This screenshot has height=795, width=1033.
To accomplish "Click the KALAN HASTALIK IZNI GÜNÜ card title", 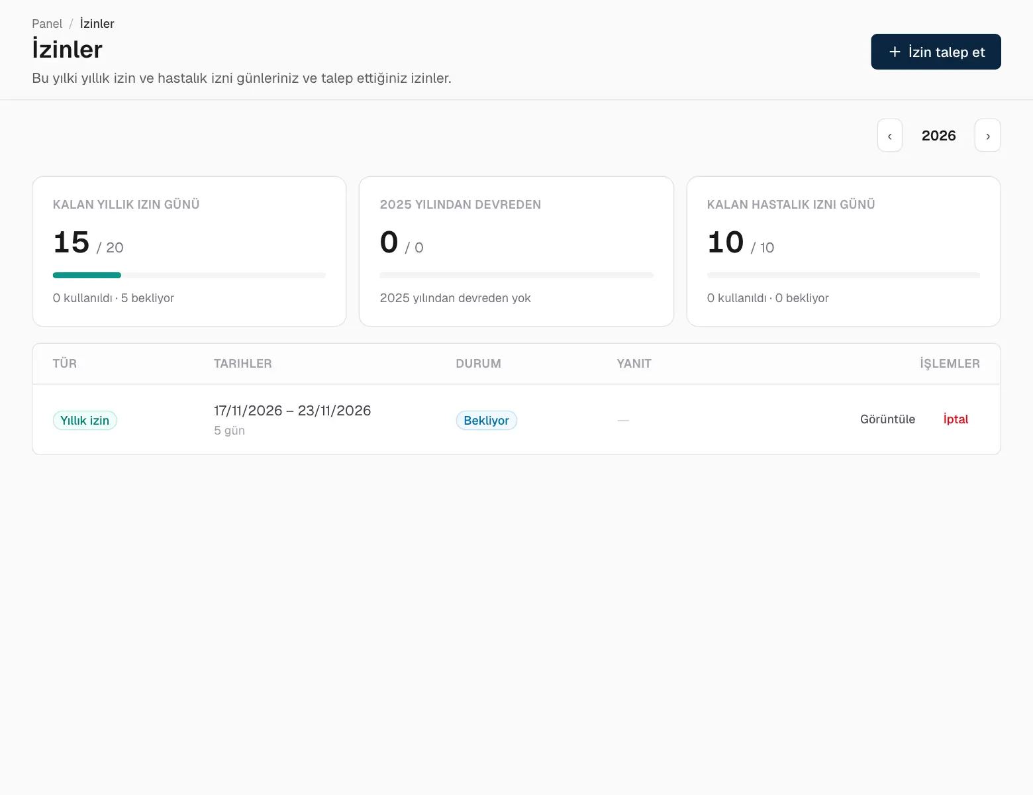I will click(791, 205).
